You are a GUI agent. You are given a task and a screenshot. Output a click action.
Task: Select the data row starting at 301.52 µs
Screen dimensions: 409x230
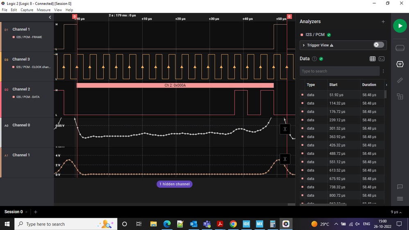(x=342, y=128)
